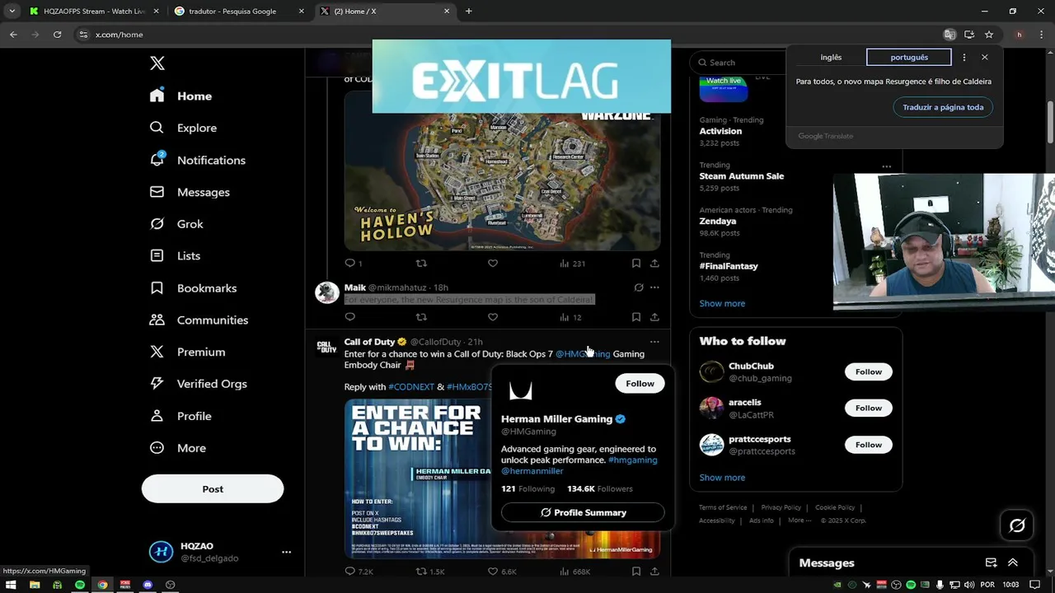
Task: Open more options on Maik's tweet
Action: [x=654, y=287]
